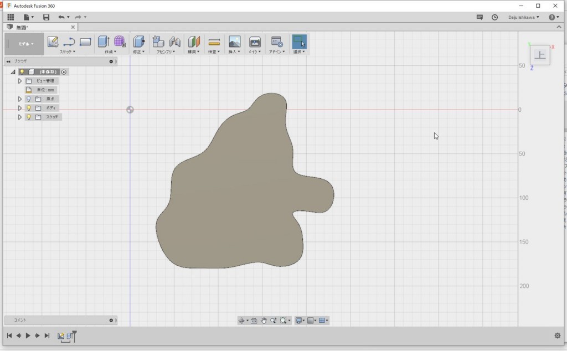Viewport: 567px width, 351px height.
Task: Open the 検査 dropdown menu
Action: click(214, 51)
